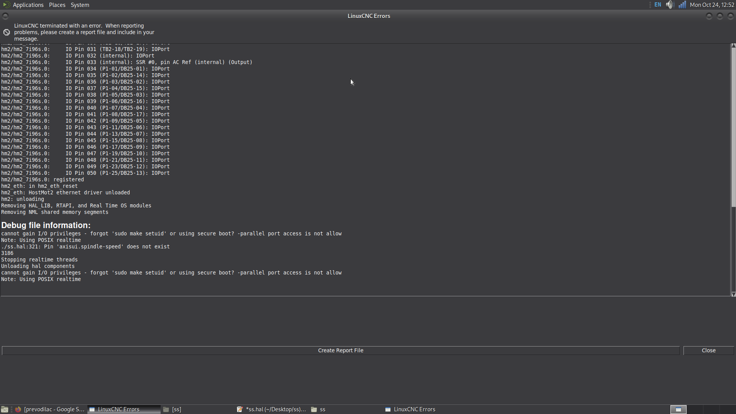Click the line 'IO Pin 050 (P1-25/DB25-13)'

[x=85, y=173]
